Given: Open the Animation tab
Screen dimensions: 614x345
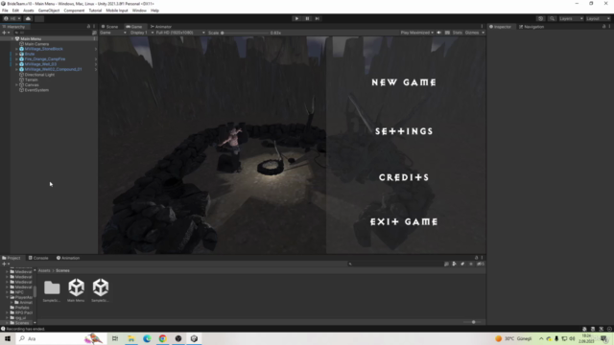Looking at the screenshot, I should coord(68,258).
